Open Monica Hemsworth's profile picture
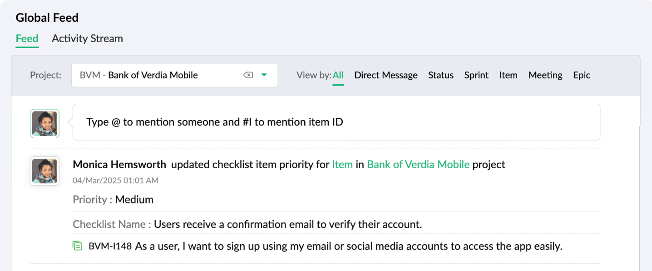Viewport: 652px width, 271px height. (x=44, y=171)
